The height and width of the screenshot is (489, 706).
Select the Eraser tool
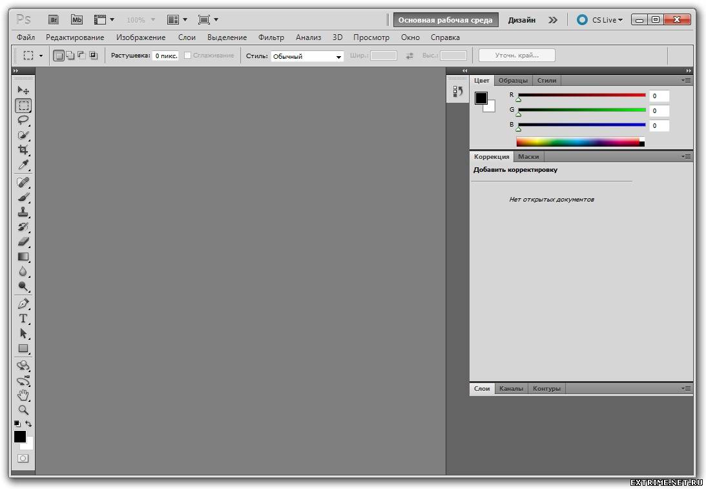(23, 242)
